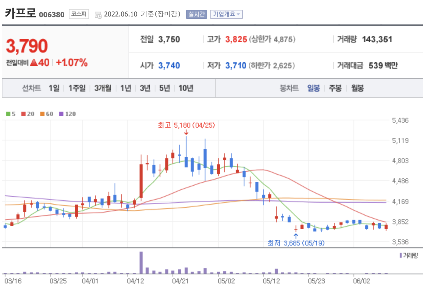
Task: Switch to 일봉 daily candle chart
Action: [313, 88]
